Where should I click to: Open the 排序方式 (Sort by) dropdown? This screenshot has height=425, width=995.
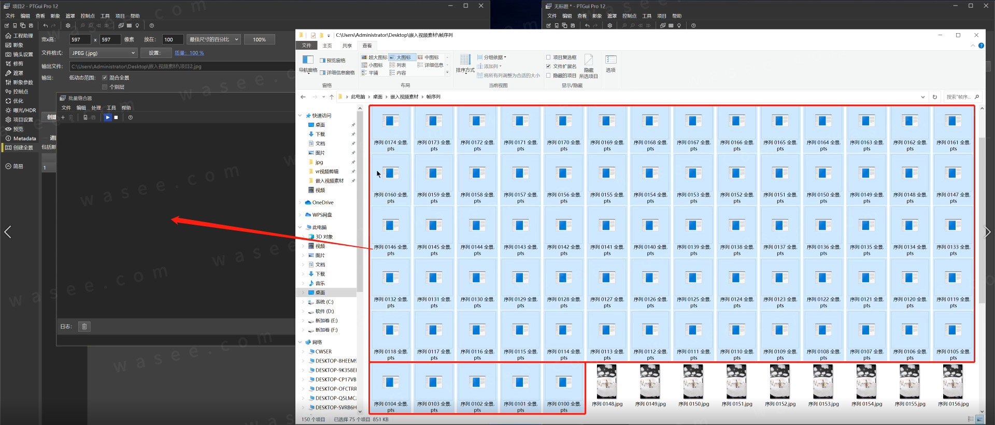(x=465, y=64)
